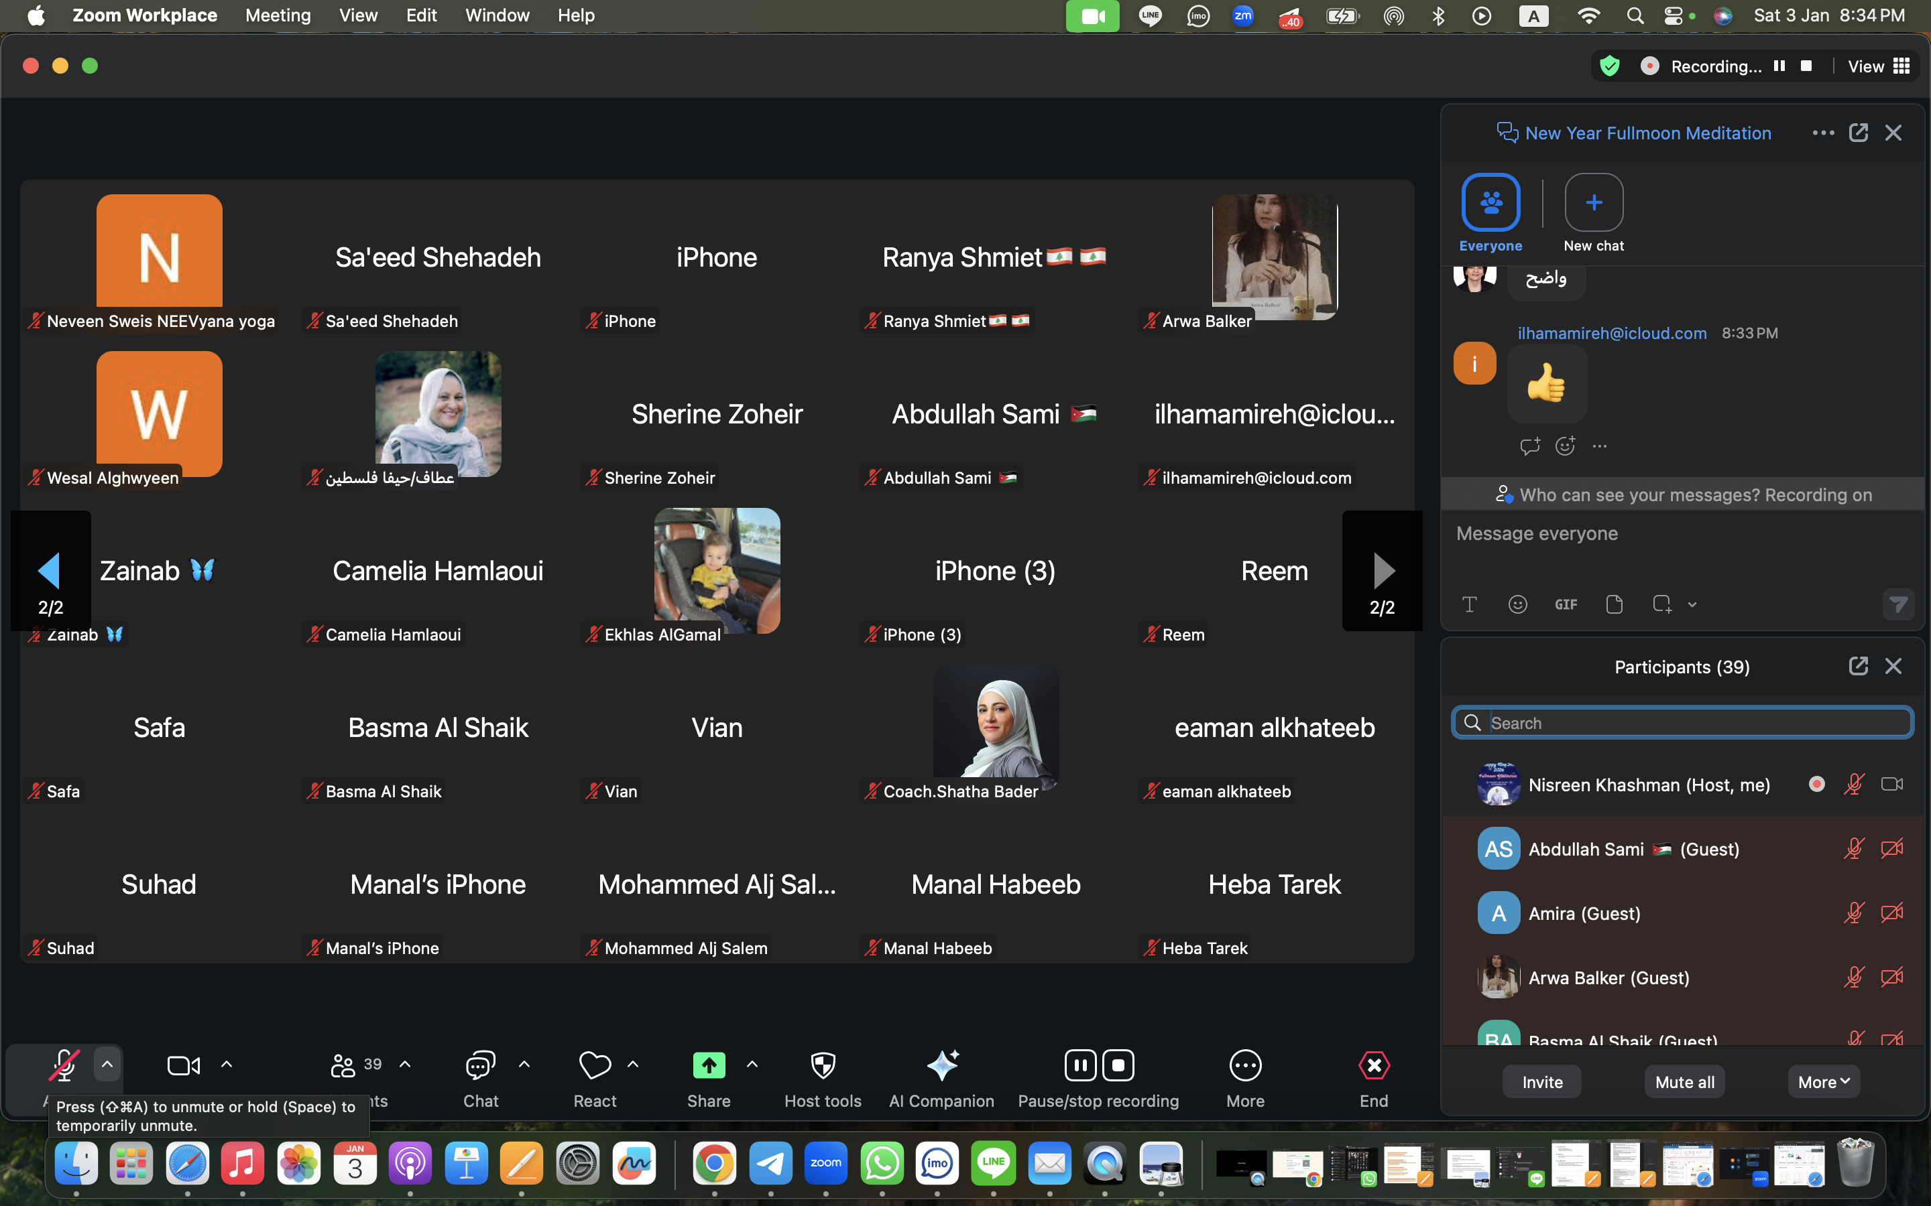Viewport: 1931px width, 1206px height.
Task: Click the New chat plus icon
Action: click(1594, 202)
